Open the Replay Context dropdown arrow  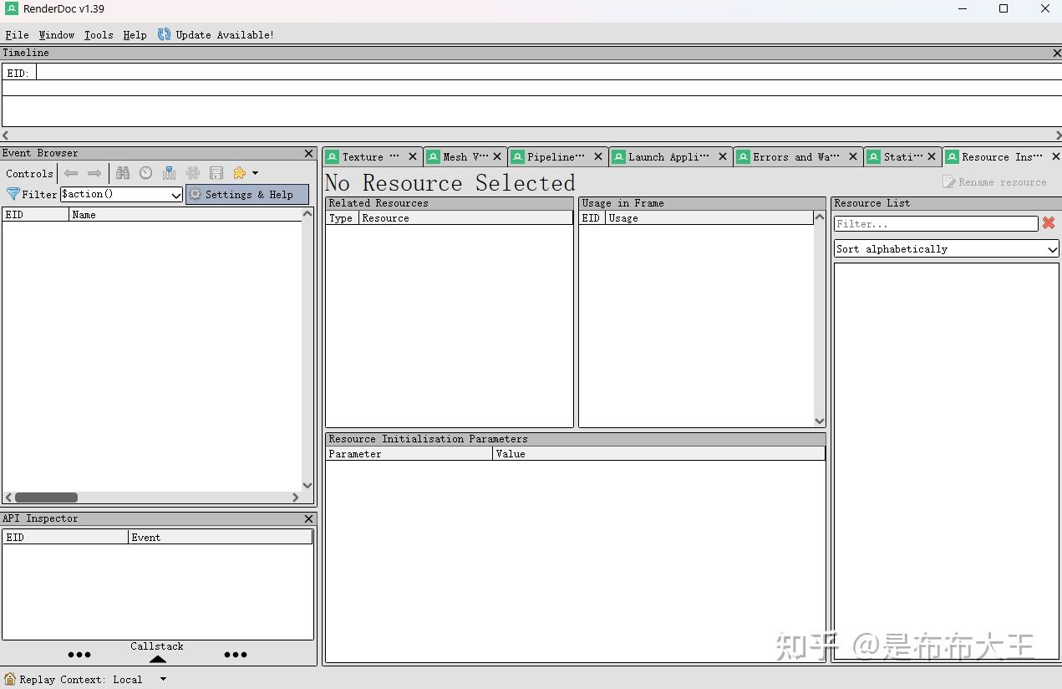click(163, 679)
